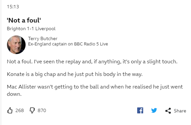
Task: Click the Mac Allister paragraph
Action: point(95,91)
